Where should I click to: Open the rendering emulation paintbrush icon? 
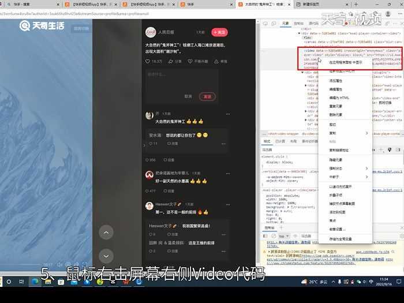[390, 149]
